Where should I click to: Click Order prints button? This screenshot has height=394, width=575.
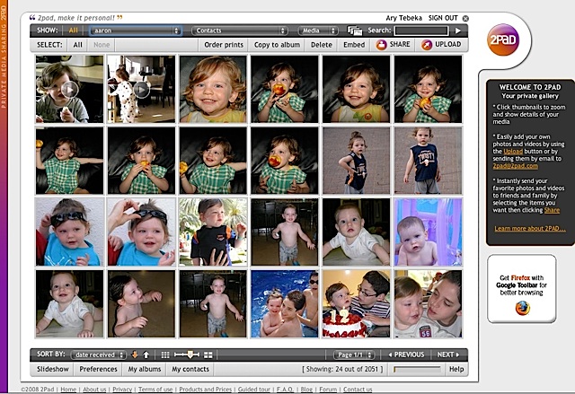click(x=223, y=44)
